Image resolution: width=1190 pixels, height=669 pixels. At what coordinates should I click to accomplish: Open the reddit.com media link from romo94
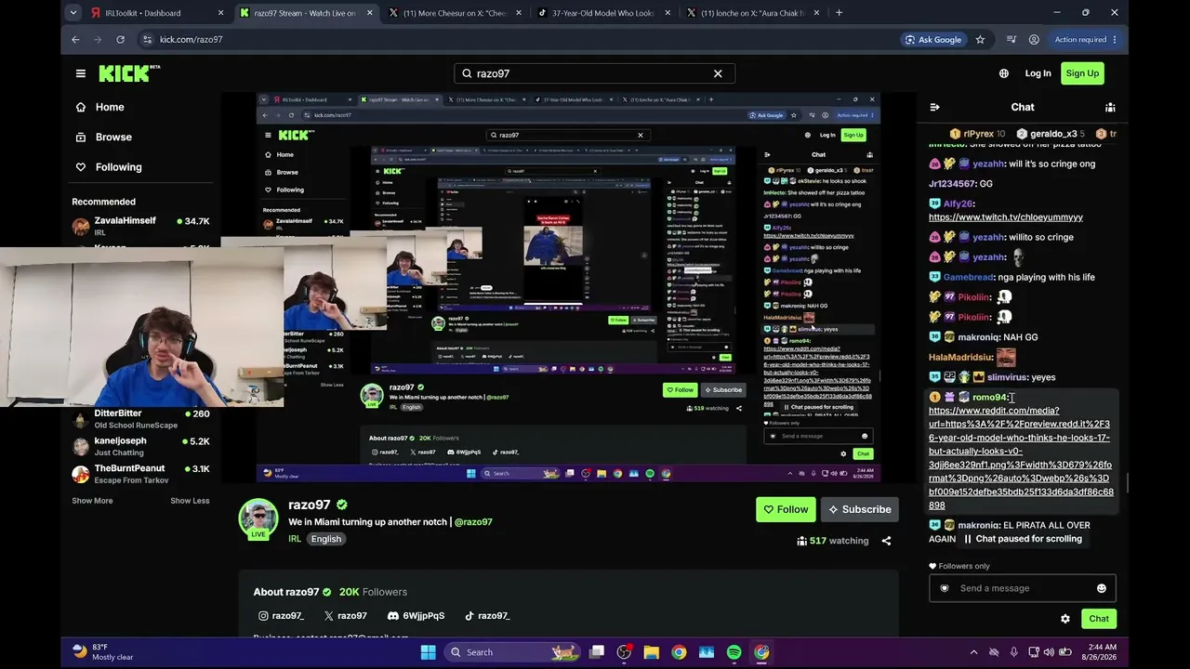tap(1021, 458)
